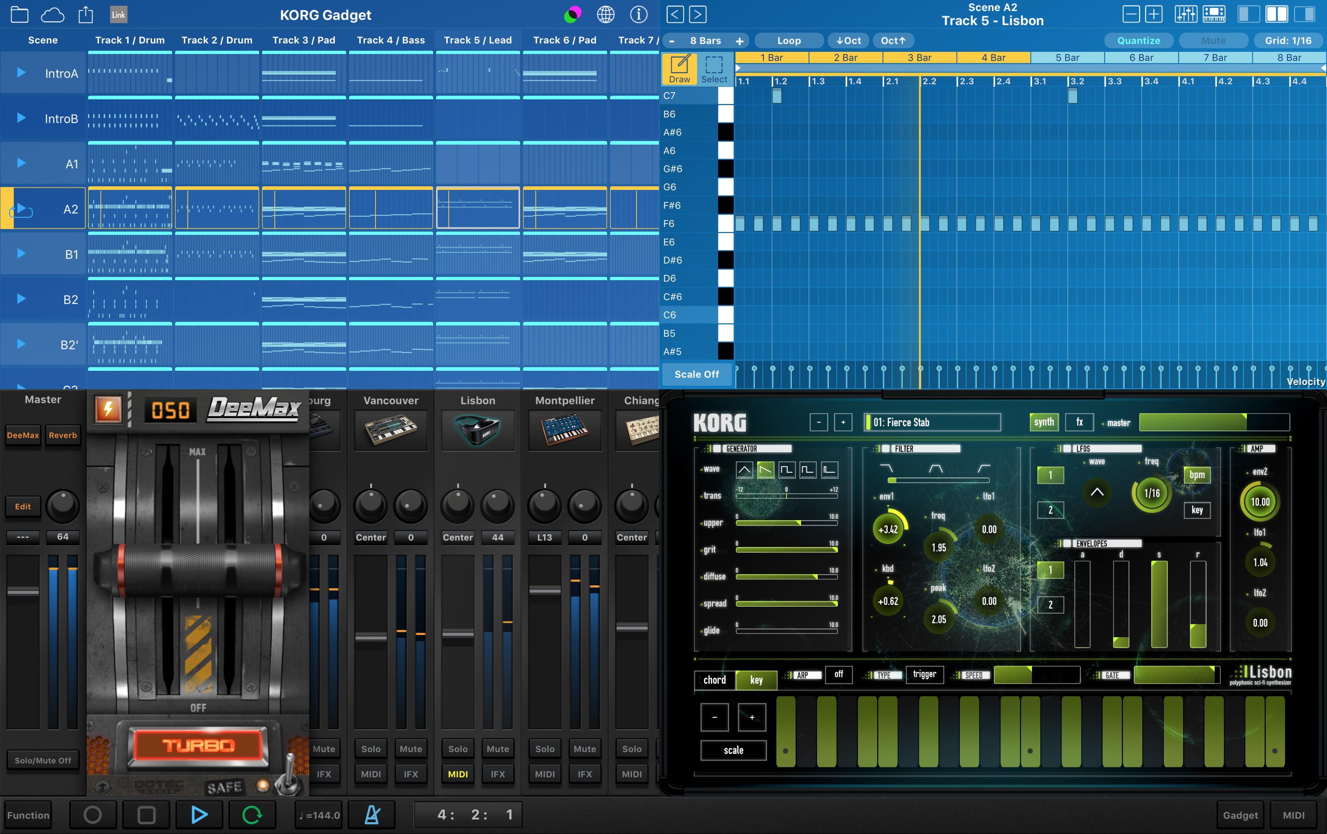
Task: Toggle Solo/Mute Off on Master
Action: pos(43,760)
